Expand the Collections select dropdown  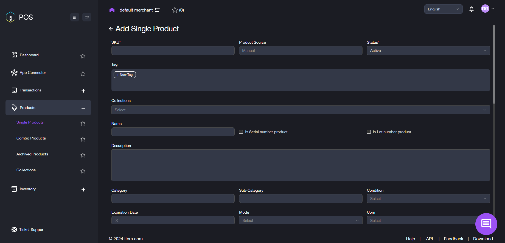tap(301, 110)
